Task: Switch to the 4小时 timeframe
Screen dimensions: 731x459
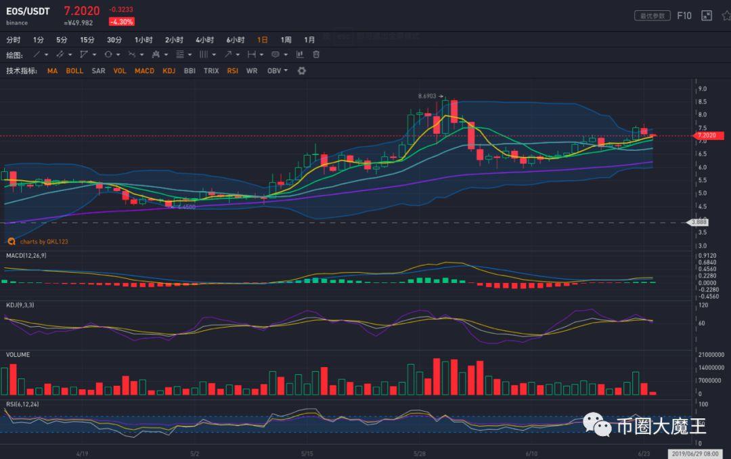Action: click(204, 40)
